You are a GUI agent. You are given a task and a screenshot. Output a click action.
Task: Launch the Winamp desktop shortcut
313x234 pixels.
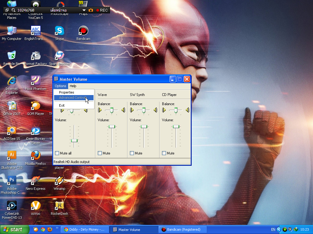click(59, 181)
